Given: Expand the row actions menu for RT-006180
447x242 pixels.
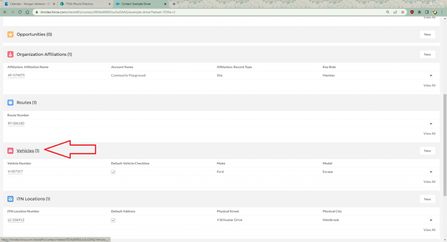Looking at the screenshot, I should pyautogui.click(x=431, y=124).
